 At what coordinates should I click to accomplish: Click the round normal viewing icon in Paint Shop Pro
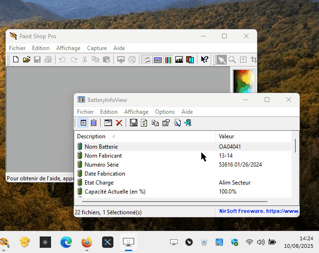pyautogui.click(x=132, y=60)
